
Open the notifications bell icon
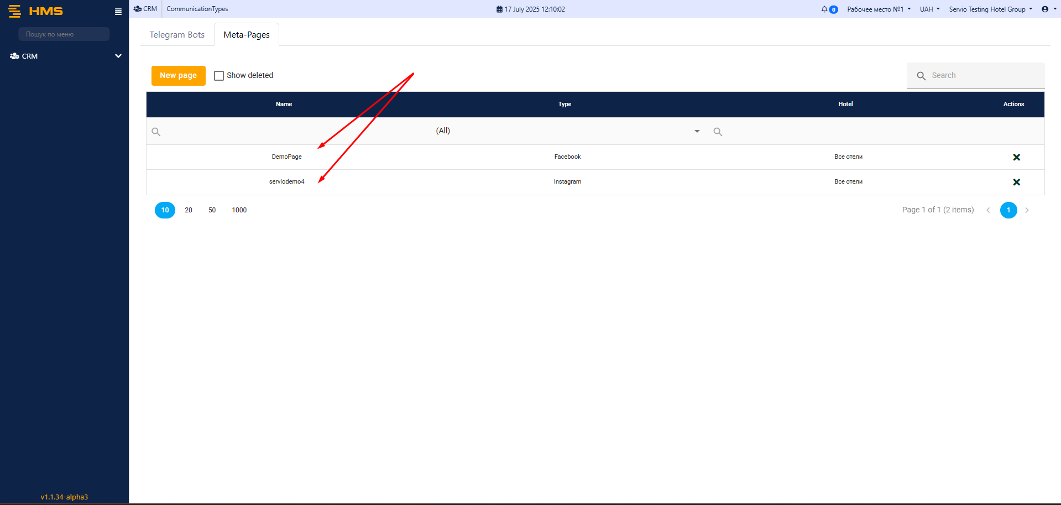(x=824, y=9)
